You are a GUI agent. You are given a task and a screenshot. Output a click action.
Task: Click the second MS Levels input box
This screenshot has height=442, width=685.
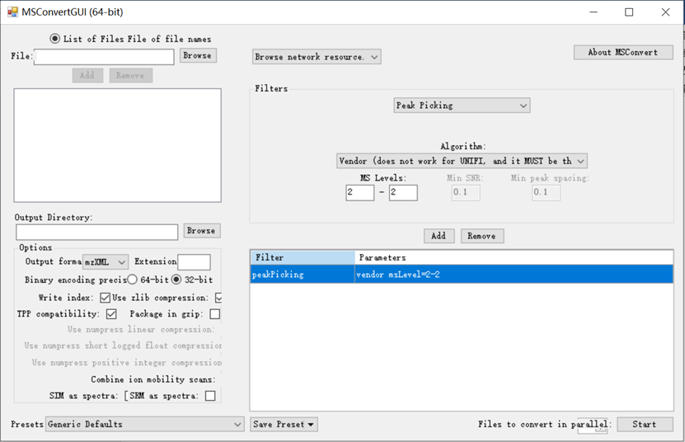point(403,193)
